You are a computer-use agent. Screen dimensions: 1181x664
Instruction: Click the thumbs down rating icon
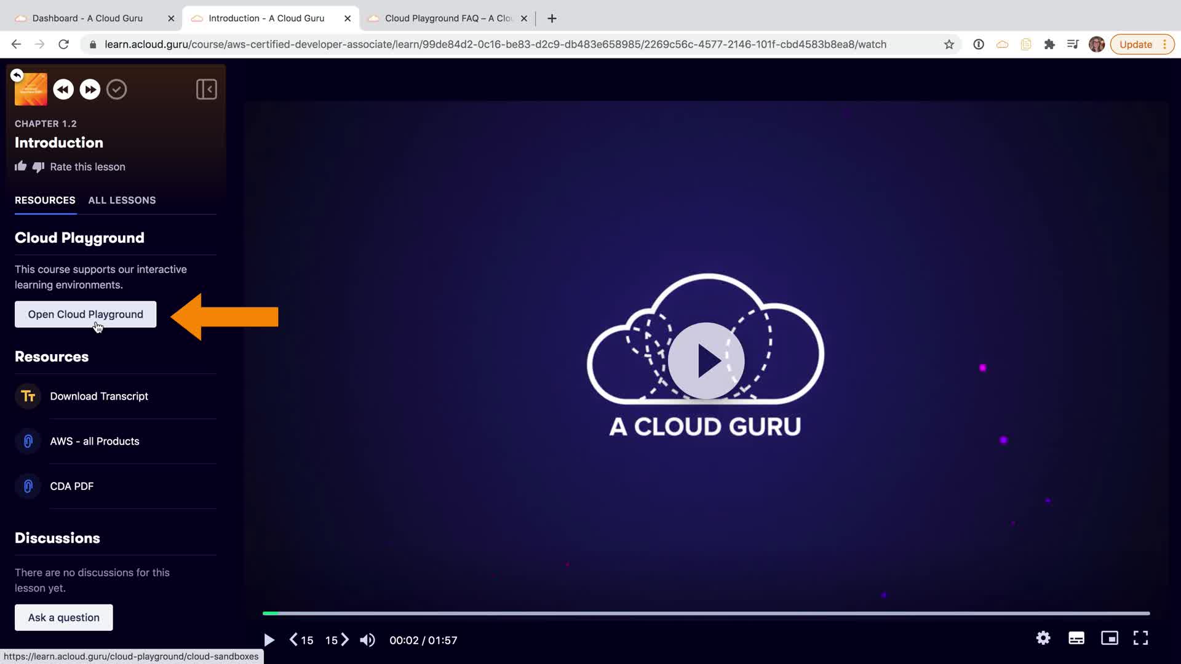click(x=38, y=167)
